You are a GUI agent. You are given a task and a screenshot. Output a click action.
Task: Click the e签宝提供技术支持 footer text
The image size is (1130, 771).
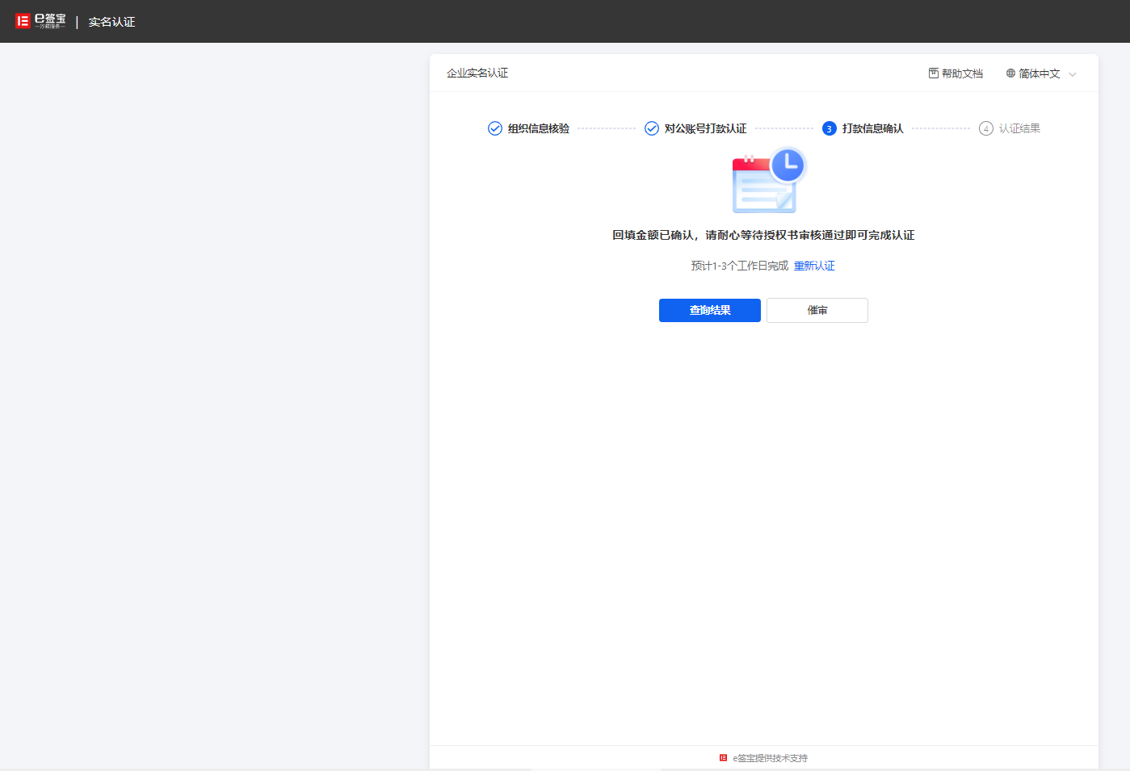click(x=770, y=758)
